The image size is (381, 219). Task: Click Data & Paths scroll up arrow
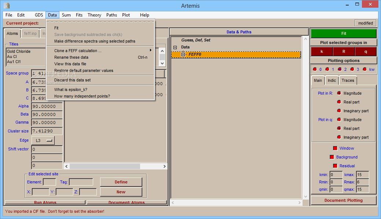pos(306,39)
